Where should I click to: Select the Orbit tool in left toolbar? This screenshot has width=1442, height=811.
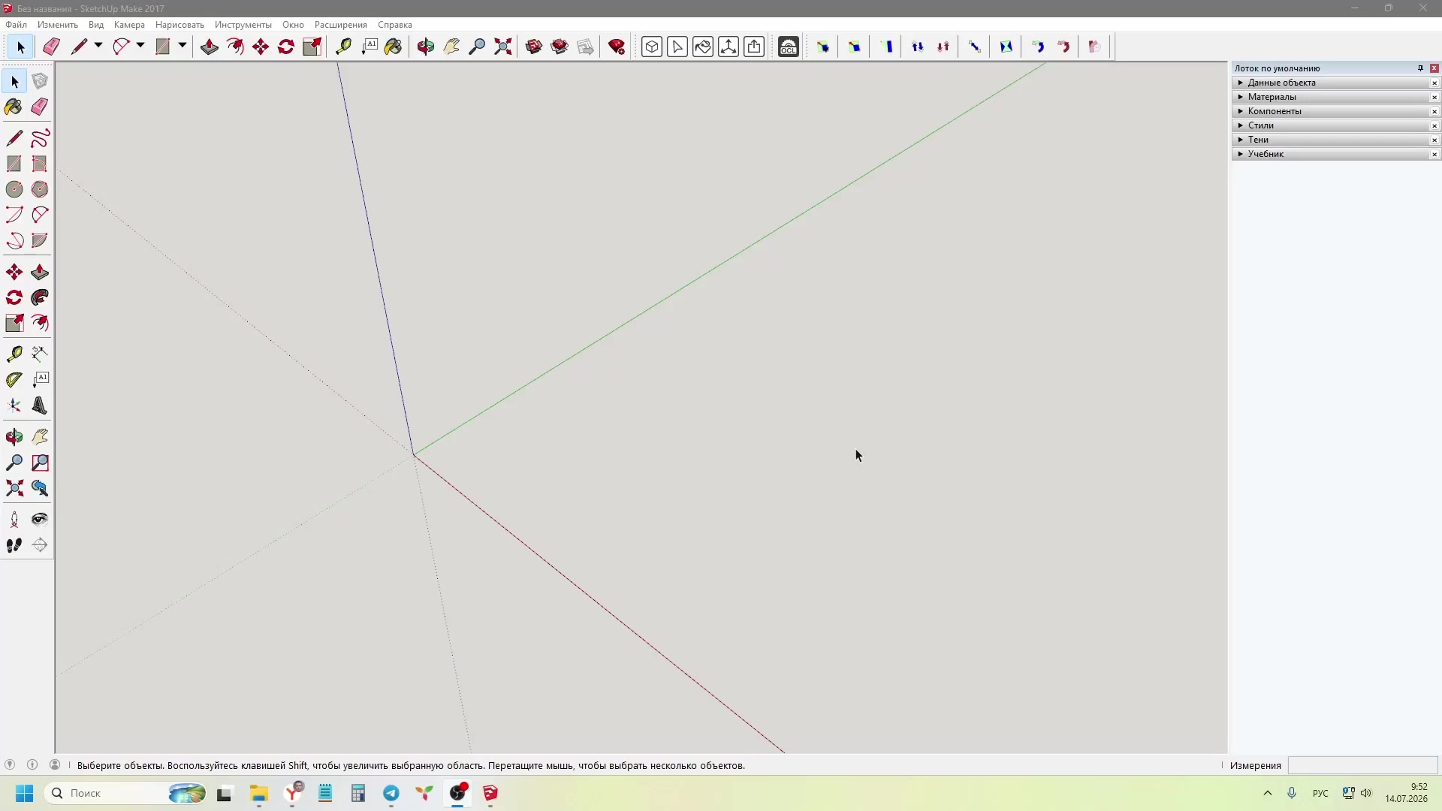[14, 437]
